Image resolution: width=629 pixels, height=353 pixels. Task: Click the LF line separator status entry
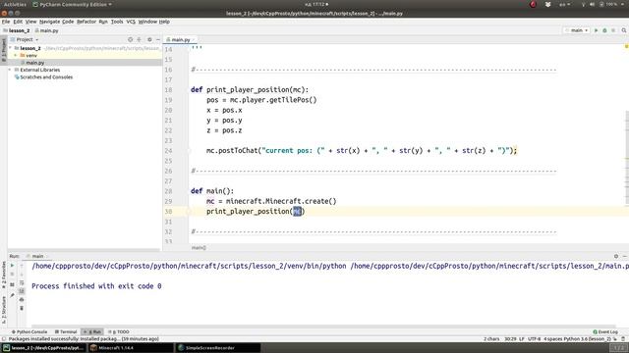pyautogui.click(x=522, y=339)
